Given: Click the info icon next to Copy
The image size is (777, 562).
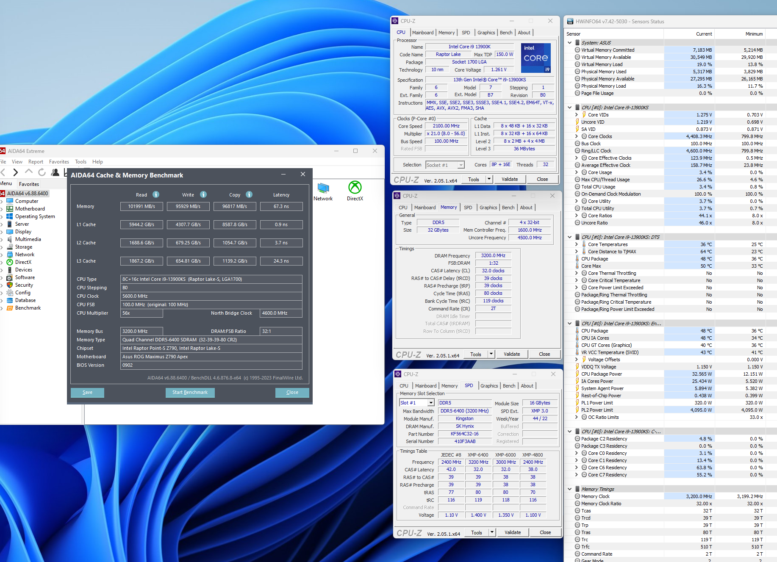Looking at the screenshot, I should coord(249,194).
